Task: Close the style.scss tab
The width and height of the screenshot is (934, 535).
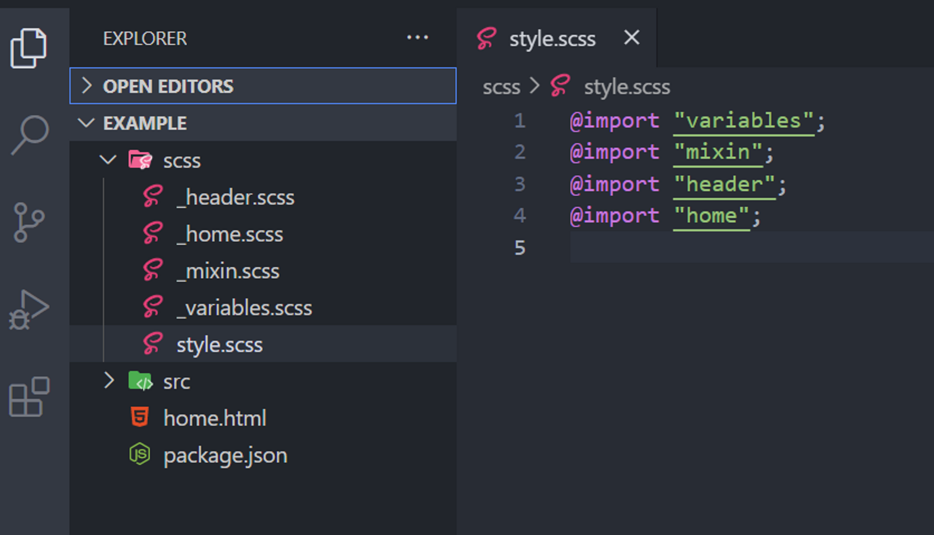Action: [x=631, y=38]
